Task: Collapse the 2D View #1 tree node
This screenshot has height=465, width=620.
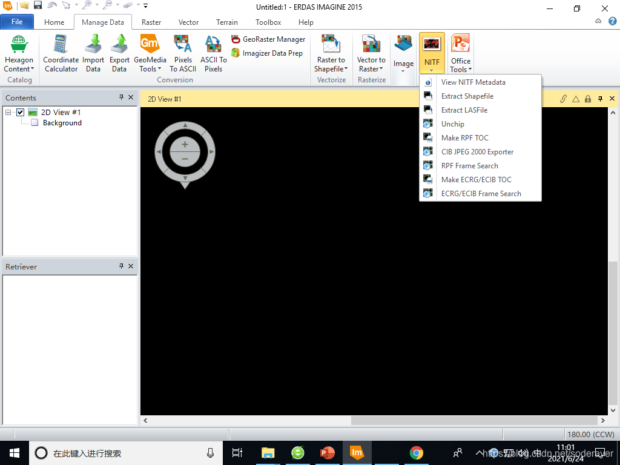Action: pos(8,112)
